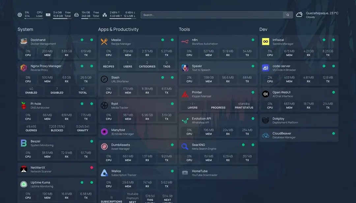356x203 pixels.
Task: Click the search magnifier button
Action: pyautogui.click(x=288, y=15)
